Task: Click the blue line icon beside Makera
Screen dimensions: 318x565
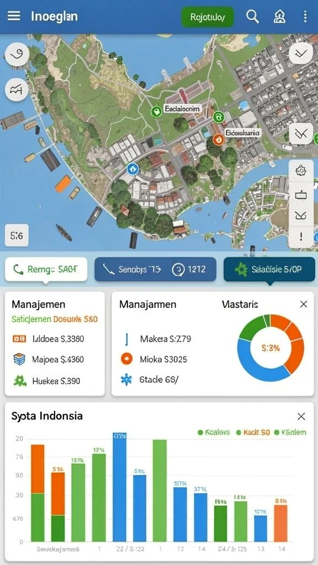Action: 126,339
